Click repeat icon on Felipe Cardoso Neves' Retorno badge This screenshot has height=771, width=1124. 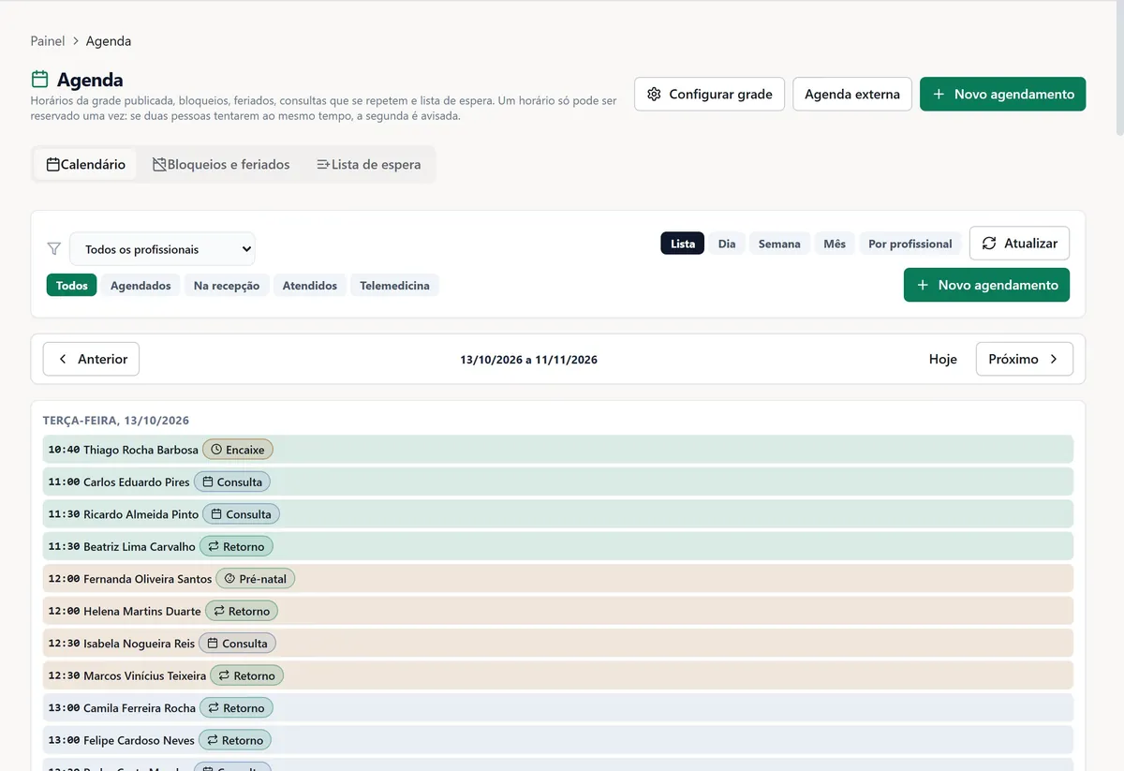tap(213, 740)
